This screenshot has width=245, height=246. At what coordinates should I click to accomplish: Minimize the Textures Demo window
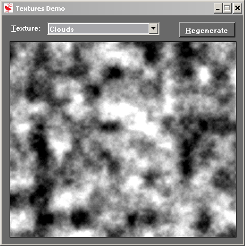[x=218, y=9]
